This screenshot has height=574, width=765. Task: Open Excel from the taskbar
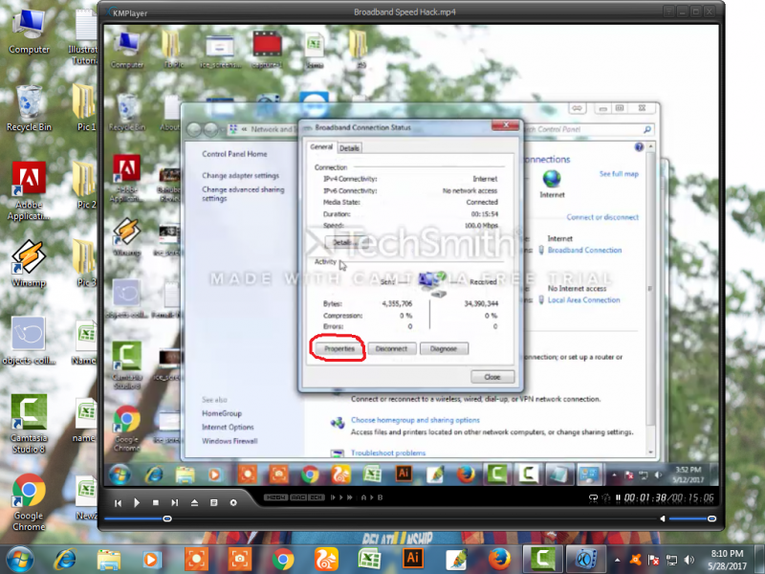pyautogui.click(x=370, y=560)
